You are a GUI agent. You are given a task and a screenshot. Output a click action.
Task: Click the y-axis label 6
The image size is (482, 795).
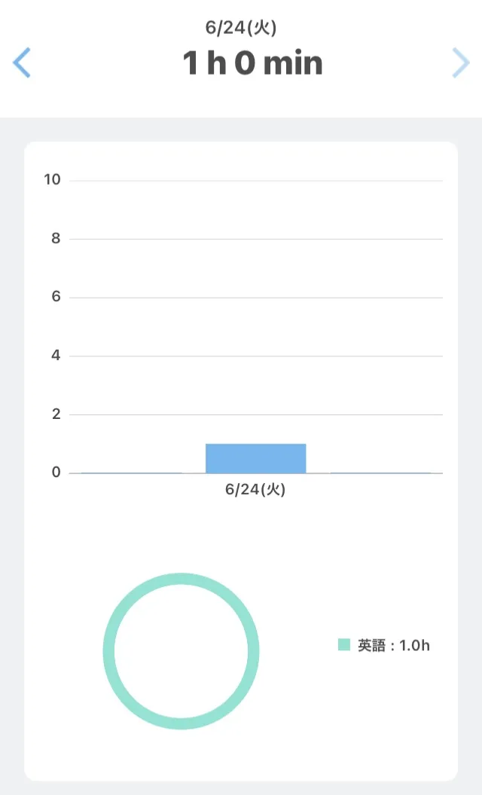click(55, 297)
